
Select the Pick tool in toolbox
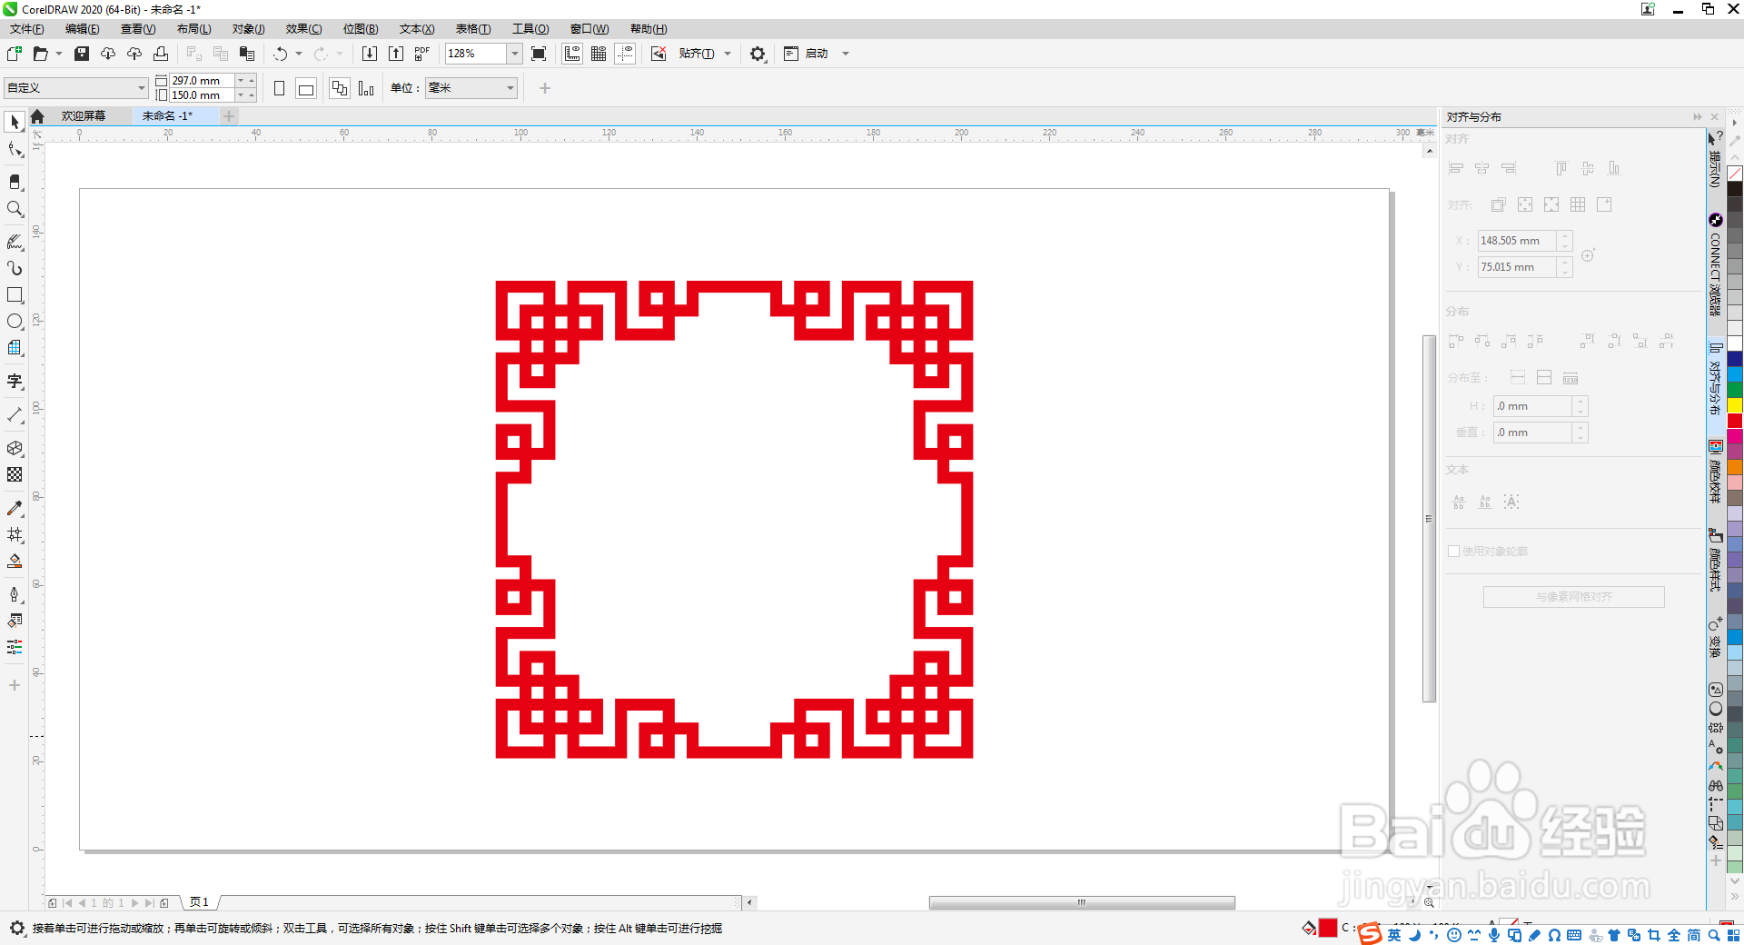pos(15,122)
